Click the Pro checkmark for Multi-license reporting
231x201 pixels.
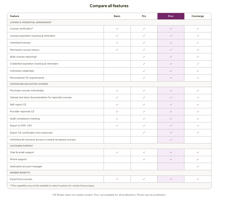click(x=144, y=57)
